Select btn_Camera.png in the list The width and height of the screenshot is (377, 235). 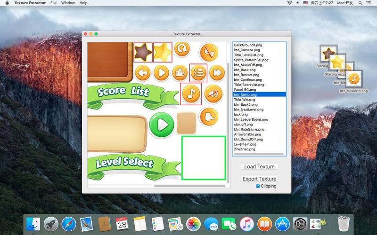point(260,50)
